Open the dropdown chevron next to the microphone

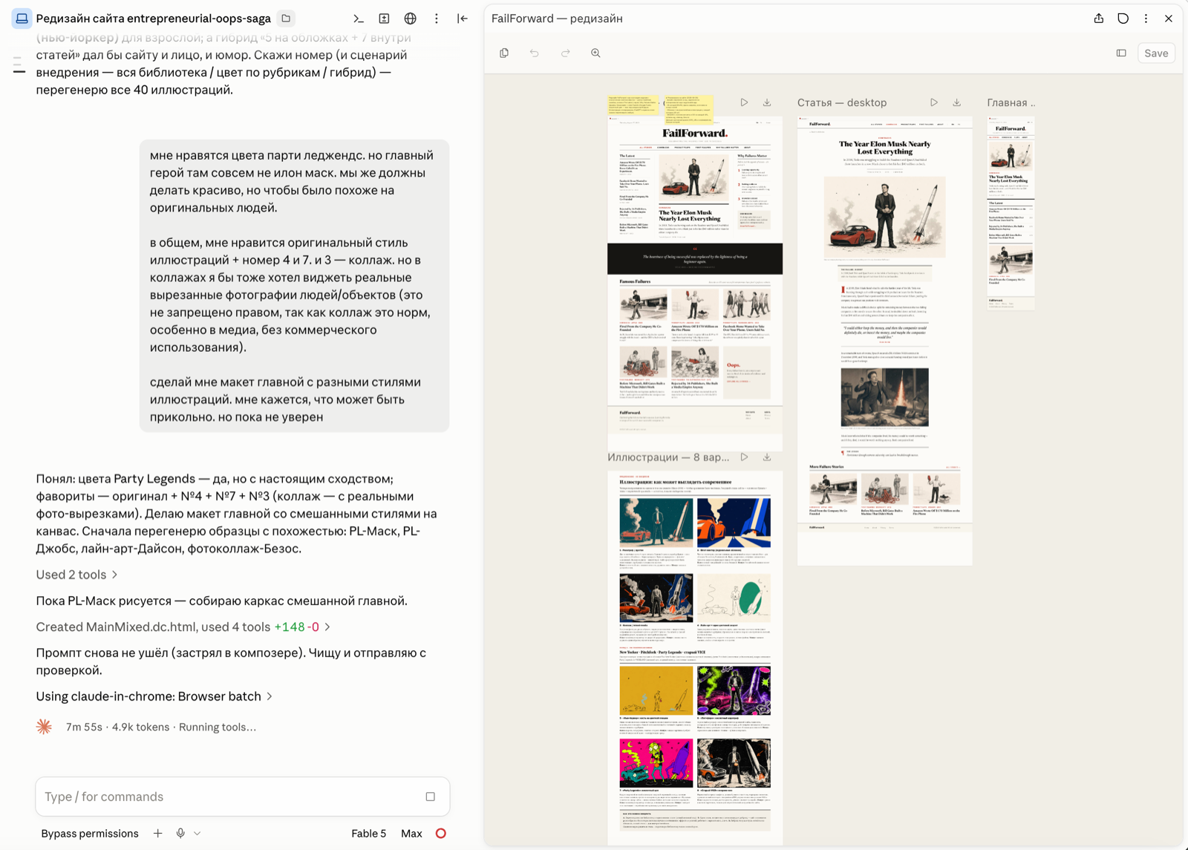click(x=198, y=834)
